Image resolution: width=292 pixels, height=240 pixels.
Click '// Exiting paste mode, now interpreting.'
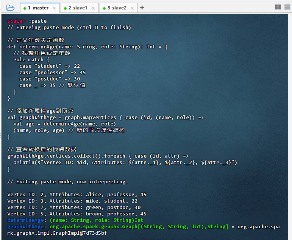pyautogui.click(x=68, y=182)
